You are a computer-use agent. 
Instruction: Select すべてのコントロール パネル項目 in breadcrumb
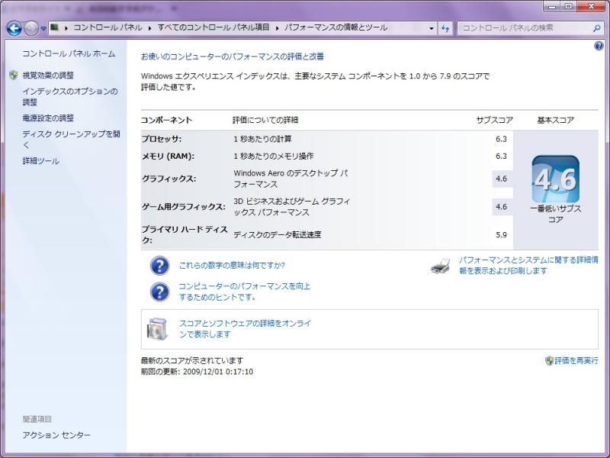pos(213,27)
